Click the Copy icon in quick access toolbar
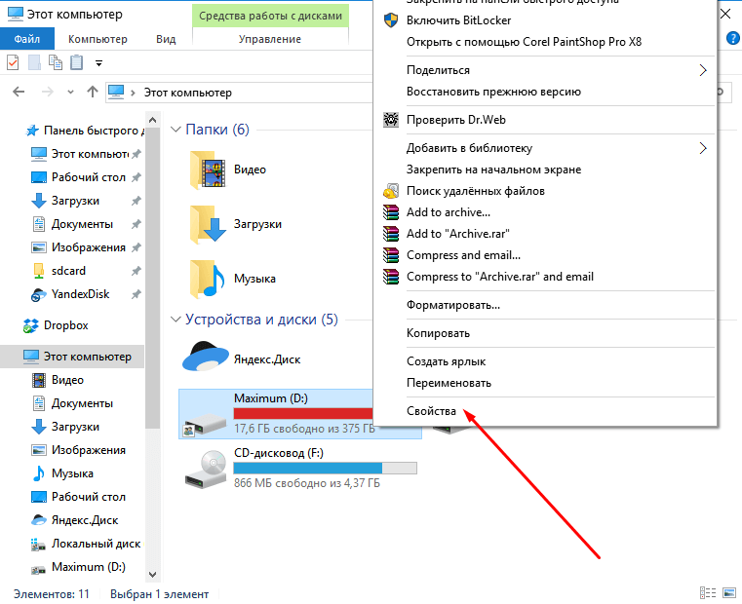Viewport: 742px width, 604px height. (56, 62)
